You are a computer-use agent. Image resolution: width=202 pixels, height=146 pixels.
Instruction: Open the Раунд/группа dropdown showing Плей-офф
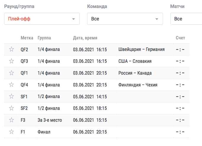(42, 19)
